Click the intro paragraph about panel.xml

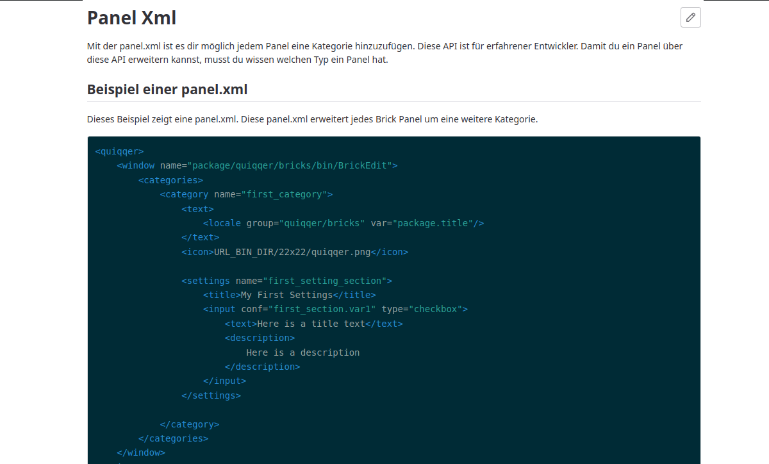pyautogui.click(x=393, y=53)
